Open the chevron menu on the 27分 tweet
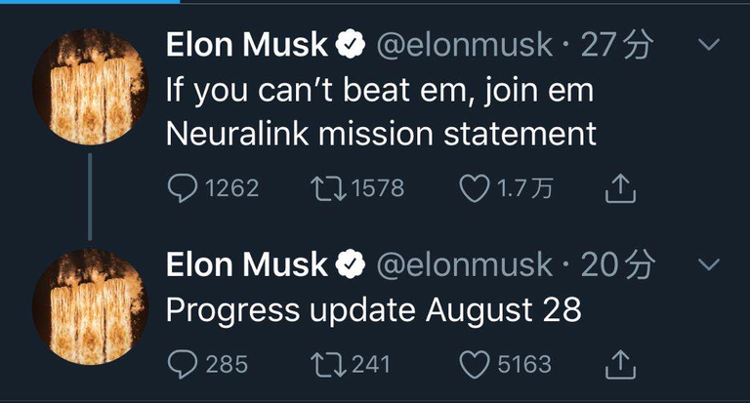 pyautogui.click(x=709, y=45)
